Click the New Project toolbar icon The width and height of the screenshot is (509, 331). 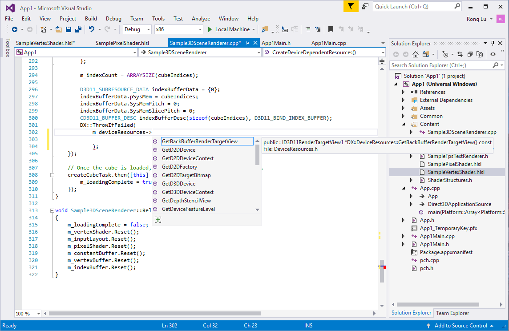click(x=43, y=29)
